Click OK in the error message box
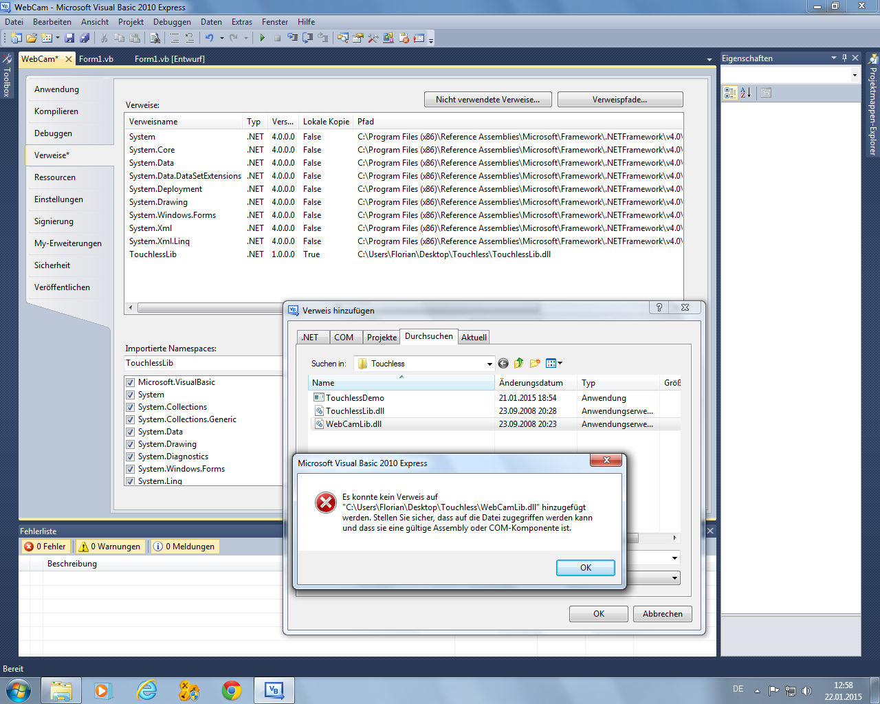Screen dimensions: 880x704 pyautogui.click(x=586, y=568)
